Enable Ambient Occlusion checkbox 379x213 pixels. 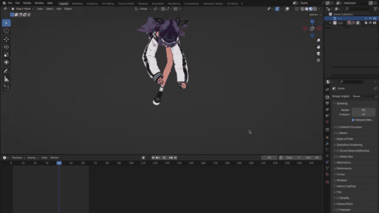tap(338, 127)
